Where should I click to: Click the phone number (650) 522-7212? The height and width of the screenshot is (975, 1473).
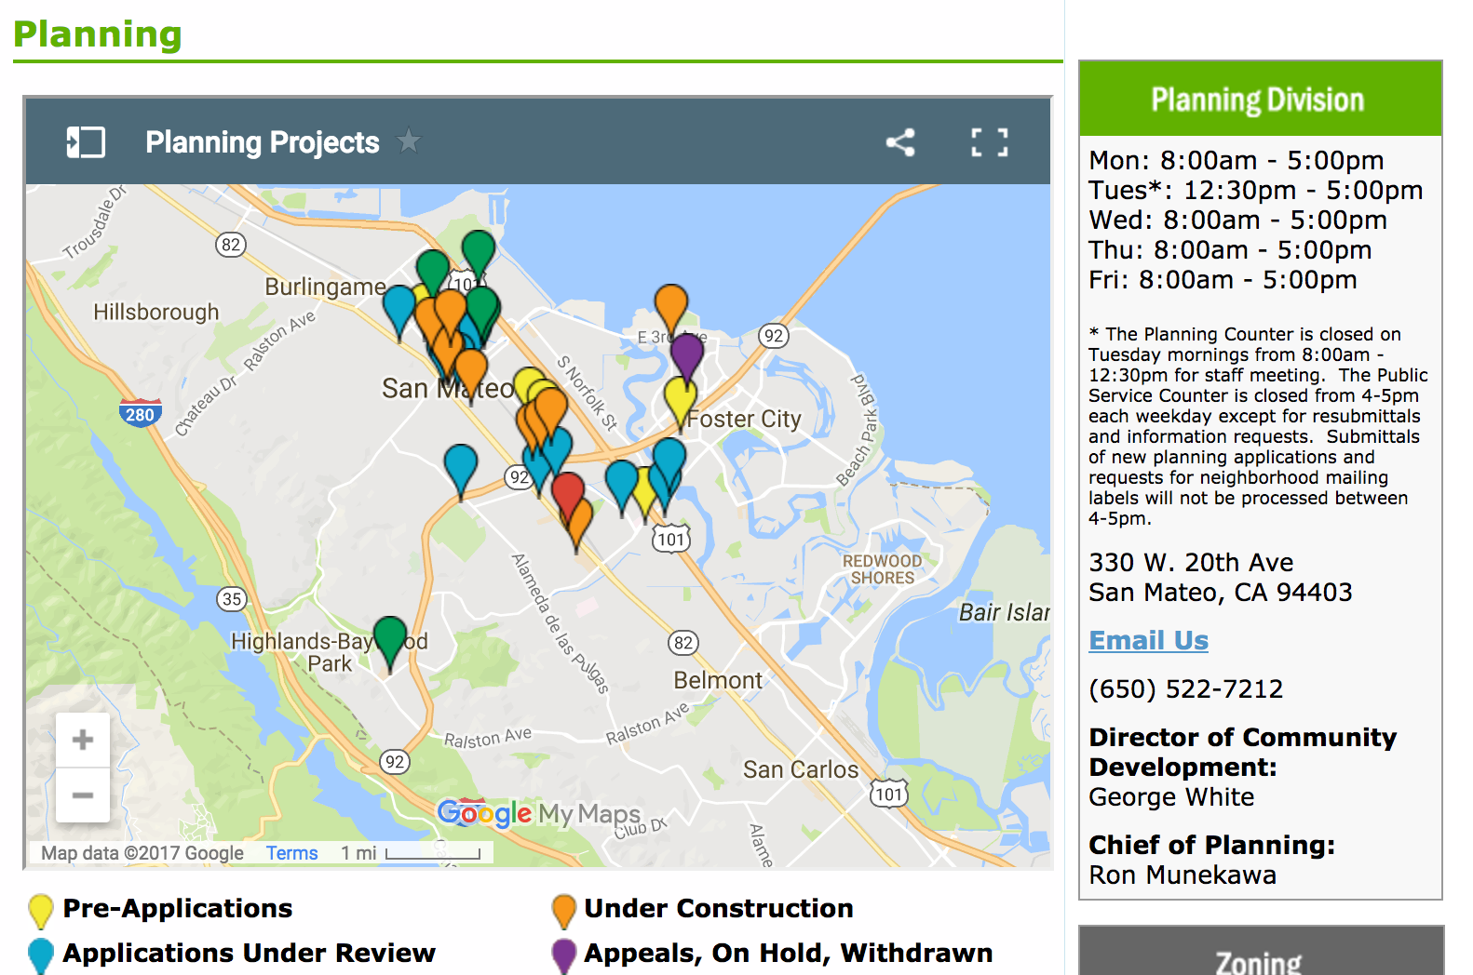[1186, 688]
